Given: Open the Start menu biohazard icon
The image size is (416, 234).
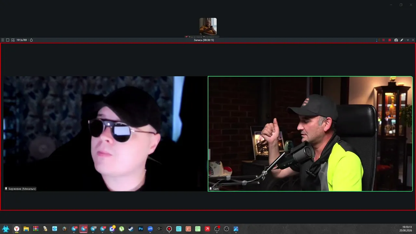Looking at the screenshot, I should [6, 229].
